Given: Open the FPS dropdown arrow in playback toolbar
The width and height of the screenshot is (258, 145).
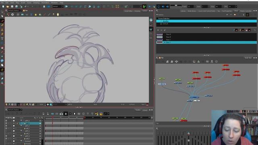Looking at the screenshot, I should (x=236, y=6).
